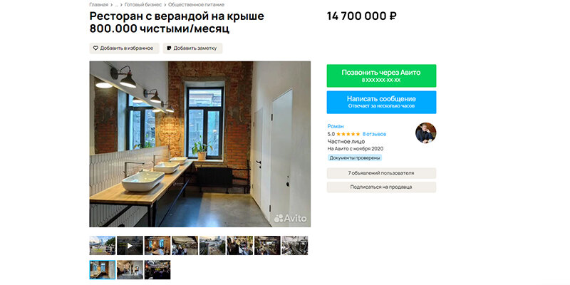Click the heart icon for favorites
The image size is (570, 285).
95,48
